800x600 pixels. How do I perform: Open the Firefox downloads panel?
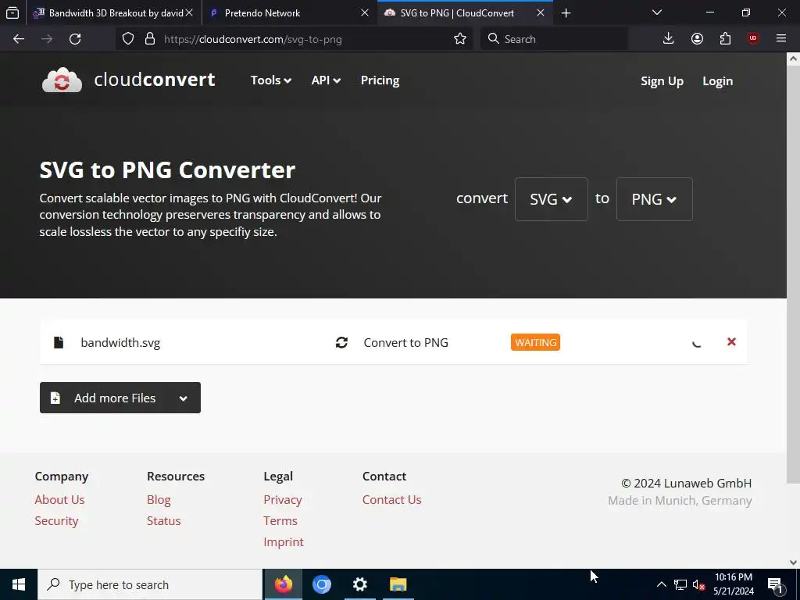(x=669, y=39)
